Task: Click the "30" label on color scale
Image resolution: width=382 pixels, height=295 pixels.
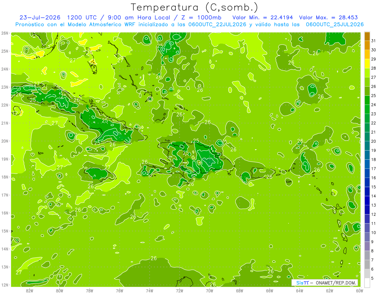Action: [x=374, y=50]
